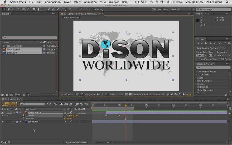This screenshot has height=145, width=232.
Task: Click the Play button in Preview panel
Action: coord(206,43)
